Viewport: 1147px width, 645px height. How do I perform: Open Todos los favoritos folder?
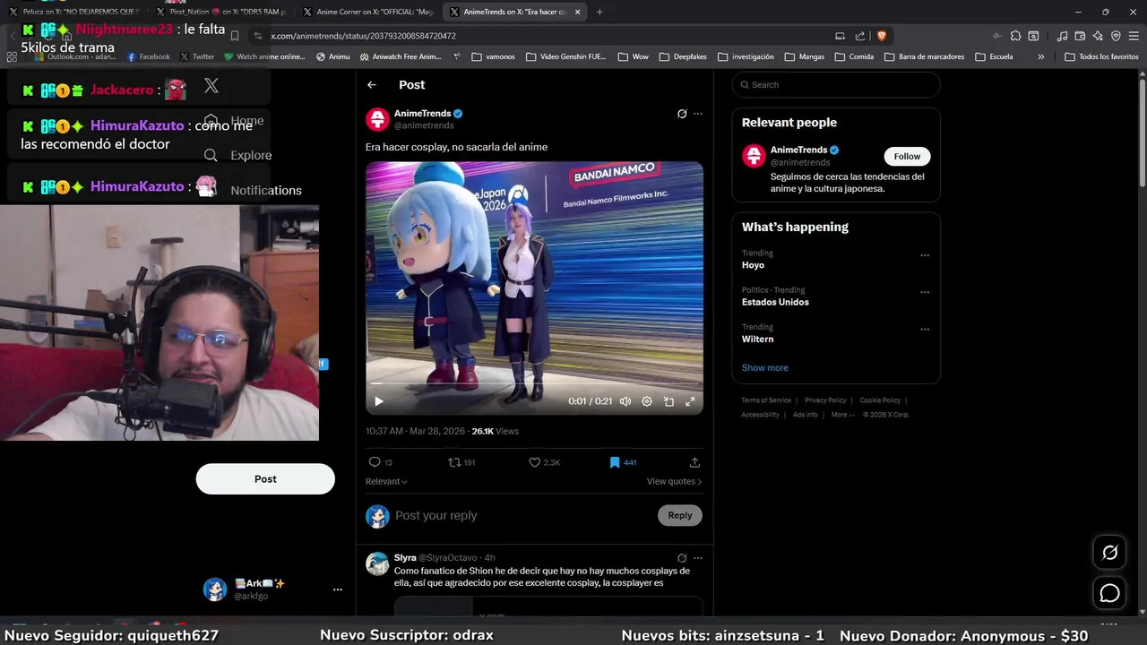tap(1101, 56)
